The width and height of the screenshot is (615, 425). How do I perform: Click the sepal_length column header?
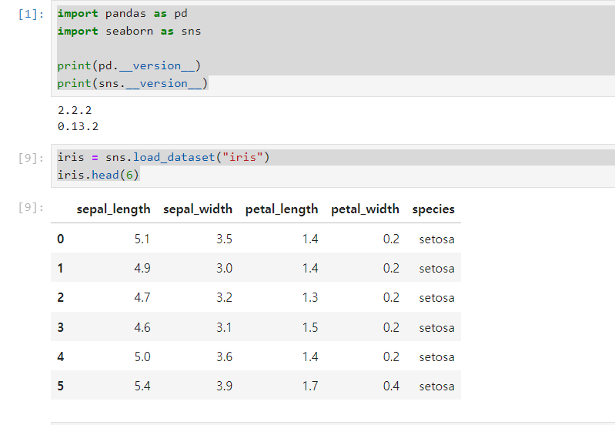(x=113, y=209)
